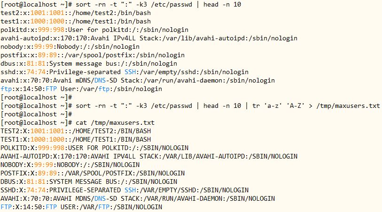Click the test1:x:1000:1000 line
The width and height of the screenshot is (382, 212).
coord(76,22)
